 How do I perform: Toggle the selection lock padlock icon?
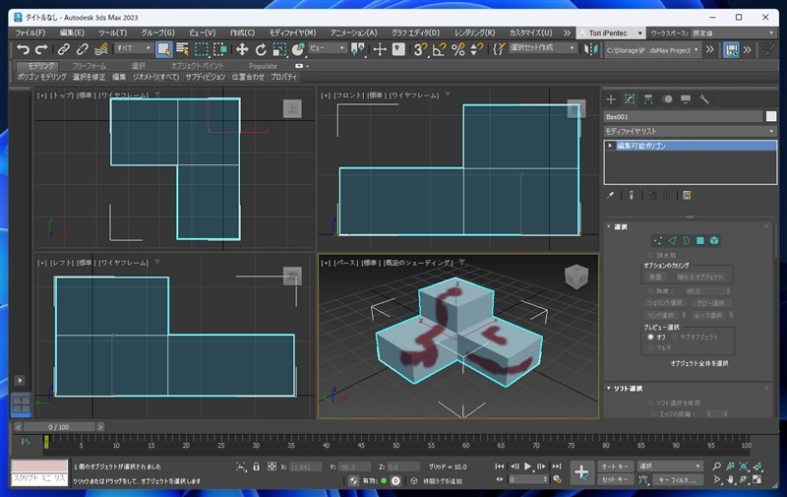(x=256, y=466)
